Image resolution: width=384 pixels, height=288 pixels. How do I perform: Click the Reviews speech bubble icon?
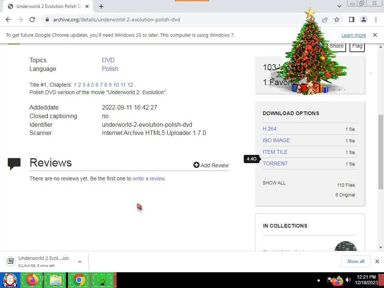(14, 164)
